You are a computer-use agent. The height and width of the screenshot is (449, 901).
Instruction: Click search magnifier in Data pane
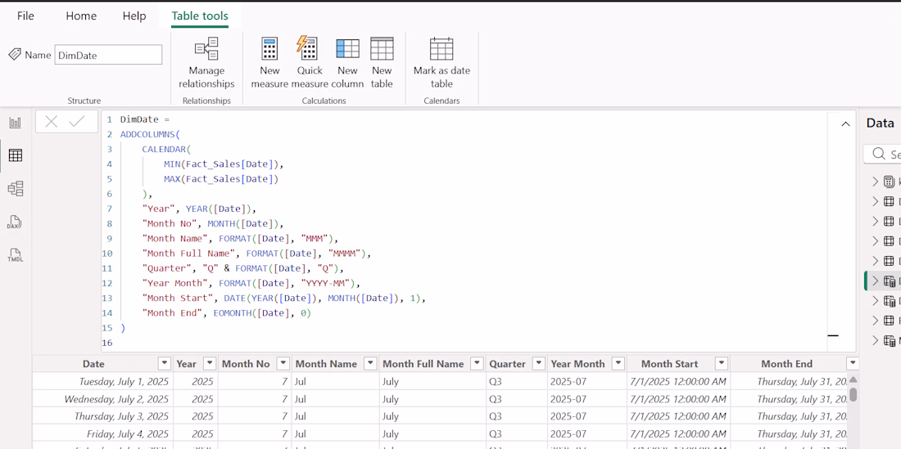(x=878, y=154)
